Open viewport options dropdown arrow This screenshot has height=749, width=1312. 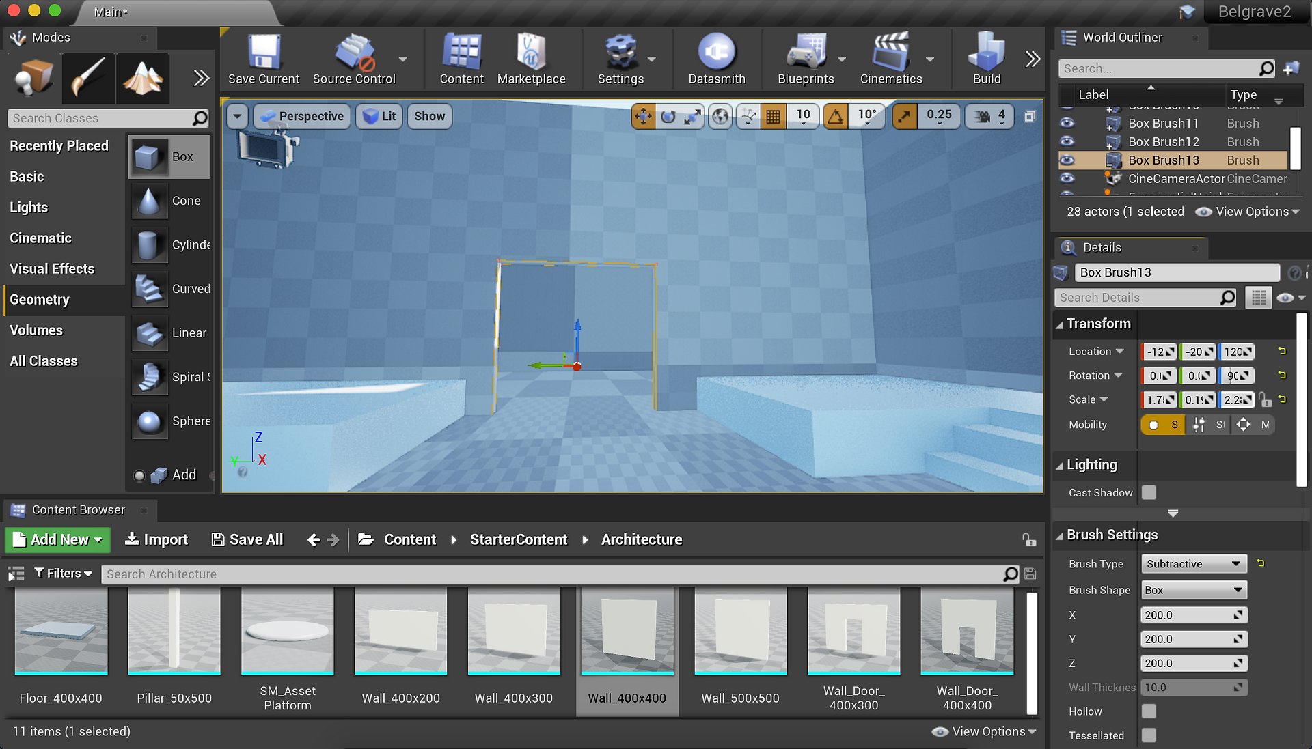point(237,117)
